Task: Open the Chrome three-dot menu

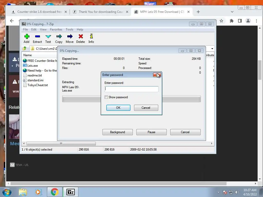Action: pyautogui.click(x=256, y=21)
